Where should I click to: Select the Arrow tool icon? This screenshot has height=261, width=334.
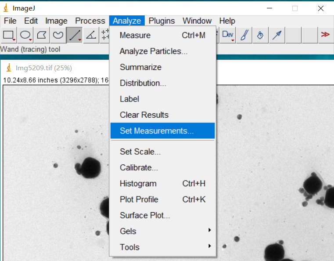coord(277,35)
